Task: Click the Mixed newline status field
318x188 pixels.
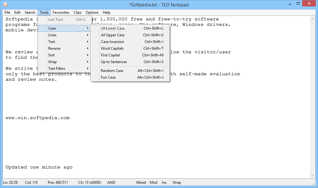Action: pyautogui.click(x=141, y=182)
